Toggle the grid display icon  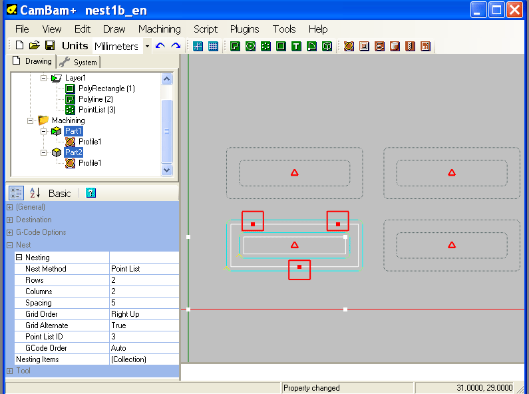pyautogui.click(x=213, y=47)
